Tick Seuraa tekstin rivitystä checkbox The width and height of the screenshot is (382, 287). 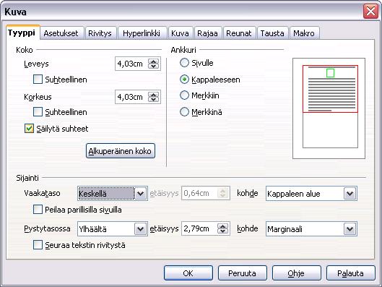pyautogui.click(x=38, y=245)
